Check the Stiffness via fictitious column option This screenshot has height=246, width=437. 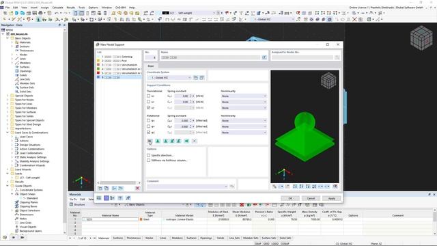pyautogui.click(x=149, y=161)
